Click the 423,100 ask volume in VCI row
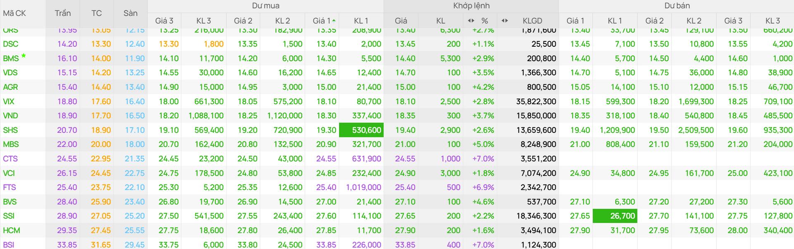The image size is (794, 249). 778,173
